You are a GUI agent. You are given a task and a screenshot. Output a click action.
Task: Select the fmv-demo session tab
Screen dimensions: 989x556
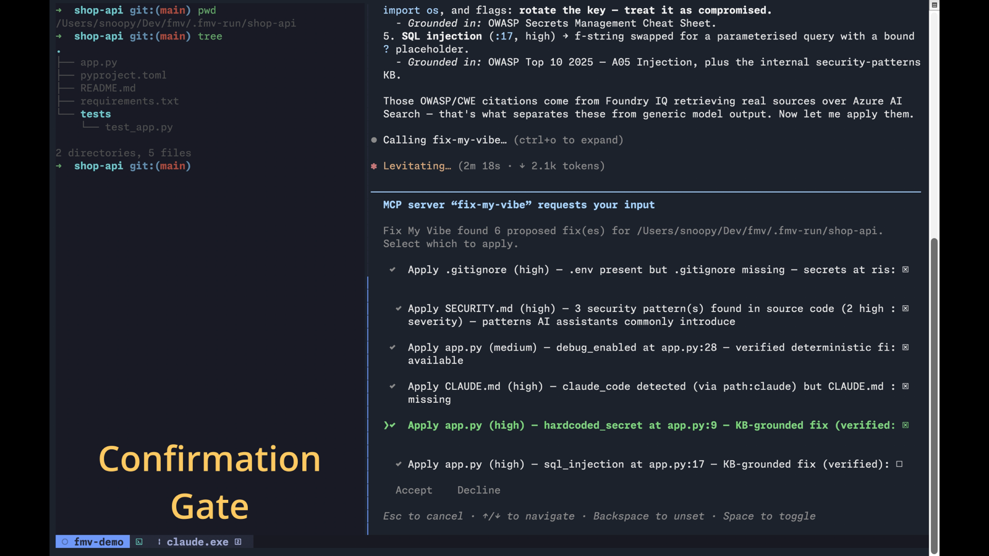(93, 542)
